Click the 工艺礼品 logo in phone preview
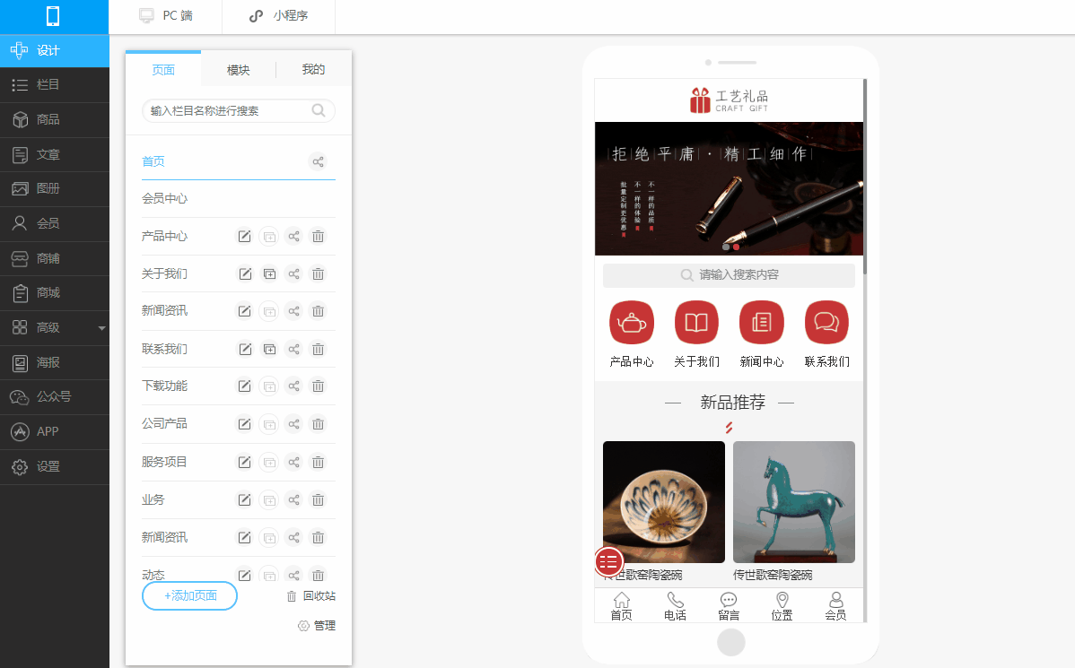 729,100
